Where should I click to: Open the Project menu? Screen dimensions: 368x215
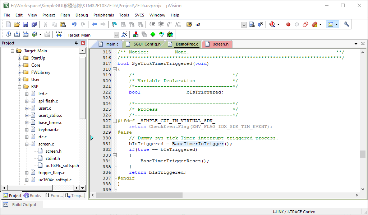coord(49,15)
